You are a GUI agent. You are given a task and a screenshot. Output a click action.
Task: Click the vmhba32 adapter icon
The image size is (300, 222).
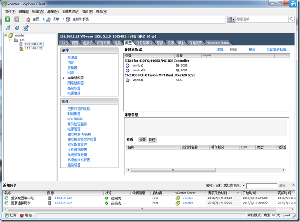click(127, 71)
